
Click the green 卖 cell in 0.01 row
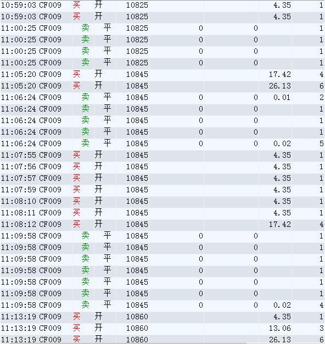pos(85,97)
